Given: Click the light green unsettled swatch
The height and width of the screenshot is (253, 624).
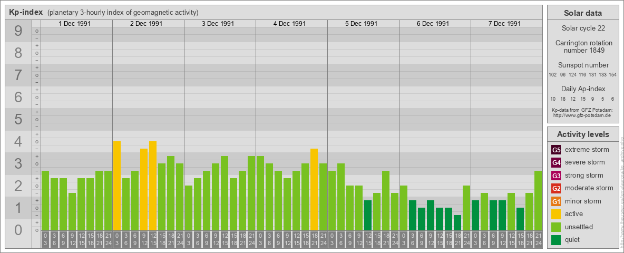Looking at the screenshot, I should point(556,227).
